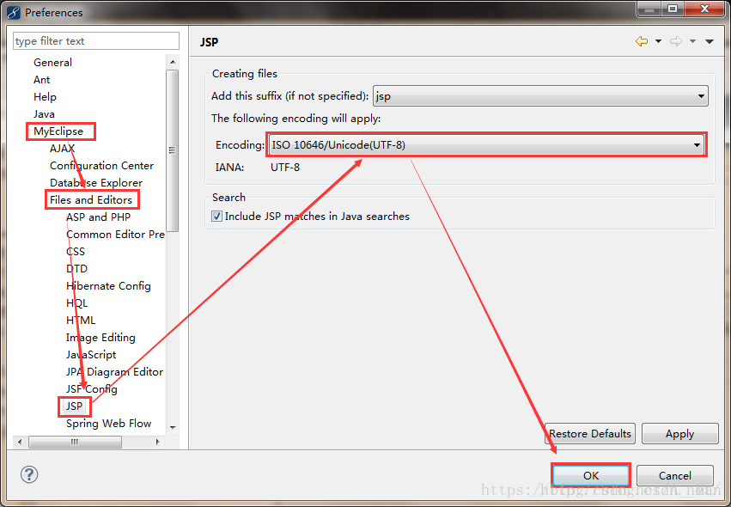731x507 pixels.
Task: Select Ant in the preferences tree
Action: [x=41, y=80]
